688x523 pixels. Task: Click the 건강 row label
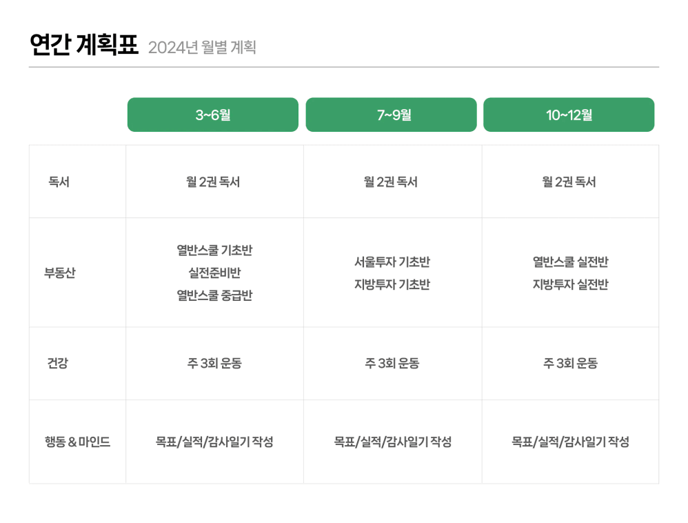(58, 363)
